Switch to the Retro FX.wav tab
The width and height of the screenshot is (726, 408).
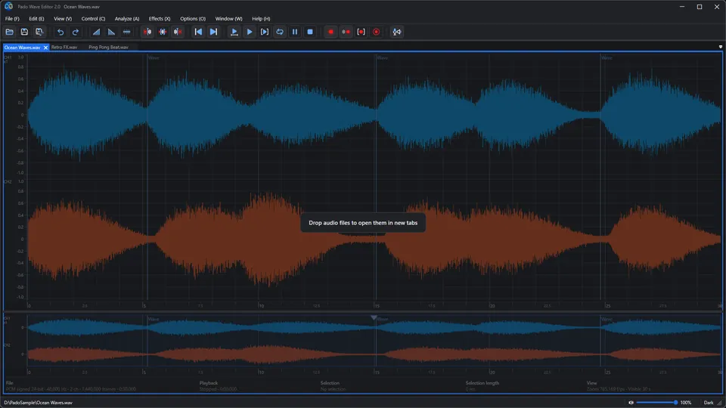tap(64, 47)
